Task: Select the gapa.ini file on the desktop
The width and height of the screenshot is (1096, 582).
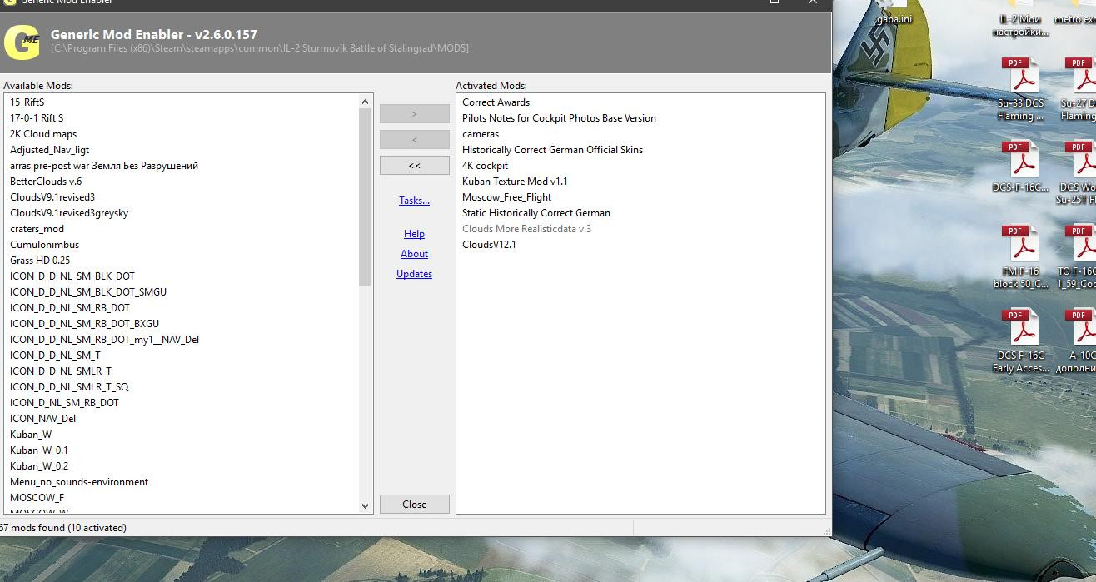Action: 894,13
